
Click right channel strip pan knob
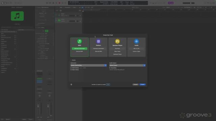click(x=50, y=96)
